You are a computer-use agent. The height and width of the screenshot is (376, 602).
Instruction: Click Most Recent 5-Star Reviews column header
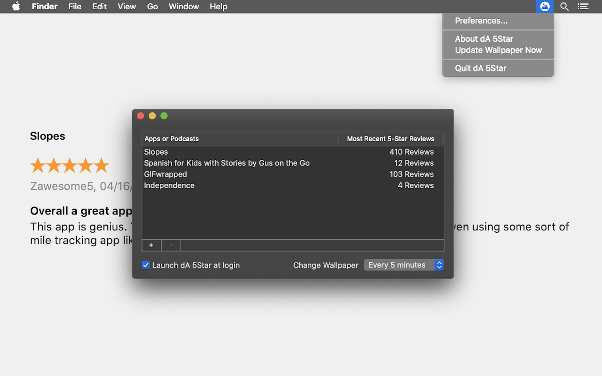(390, 139)
